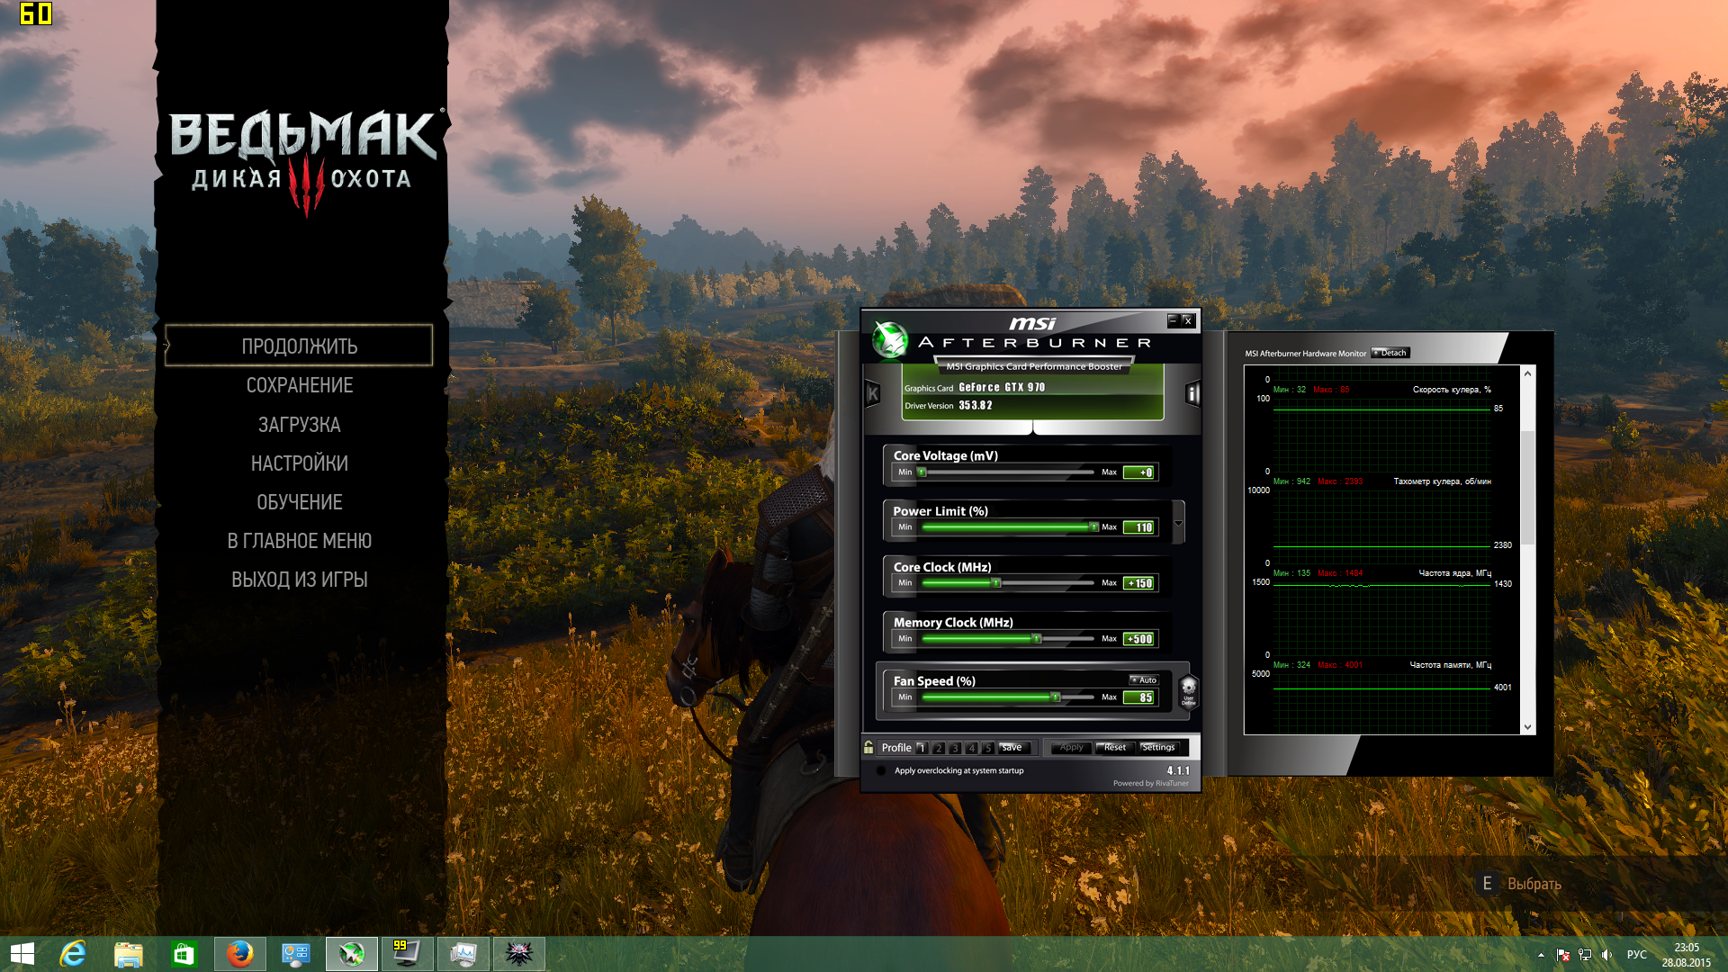Open the information i button

pos(1192,393)
